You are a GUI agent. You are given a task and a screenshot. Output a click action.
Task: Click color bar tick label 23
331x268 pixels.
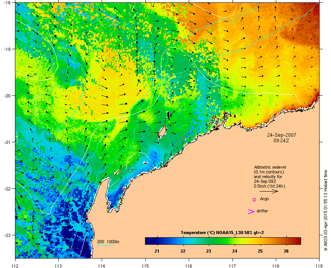[x=208, y=251]
